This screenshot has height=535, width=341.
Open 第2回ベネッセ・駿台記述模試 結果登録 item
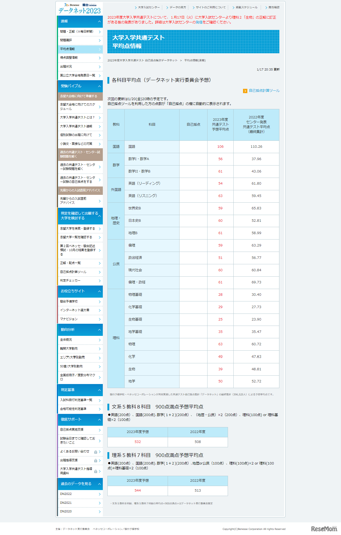[x=80, y=250]
